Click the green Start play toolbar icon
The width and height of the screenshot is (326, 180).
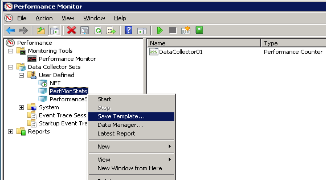tap(160, 31)
